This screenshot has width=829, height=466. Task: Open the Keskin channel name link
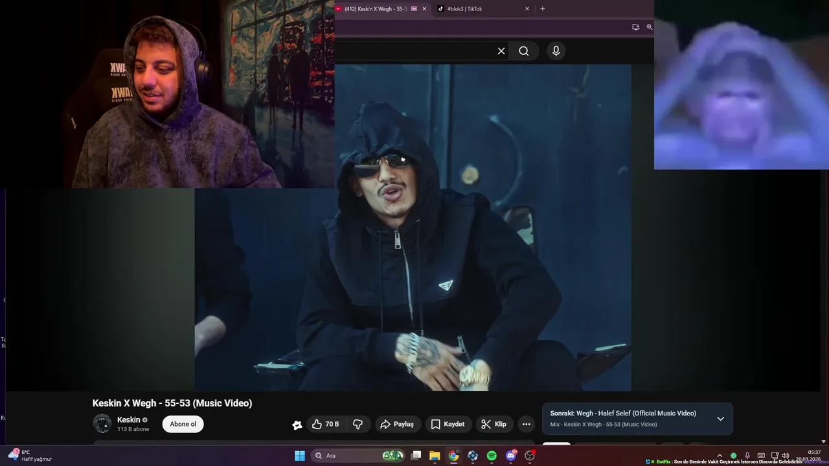click(128, 419)
